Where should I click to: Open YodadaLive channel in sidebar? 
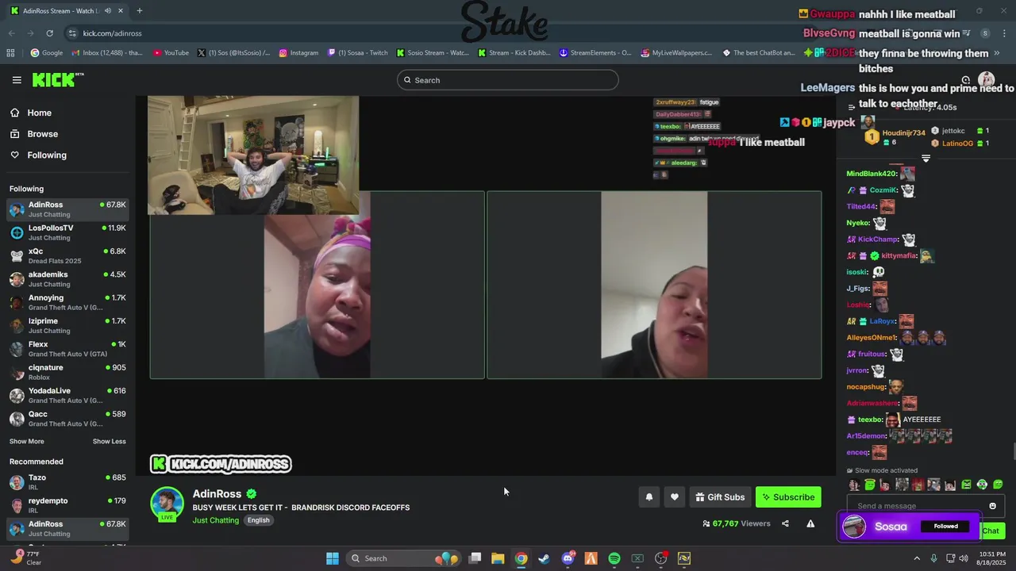coord(67,395)
